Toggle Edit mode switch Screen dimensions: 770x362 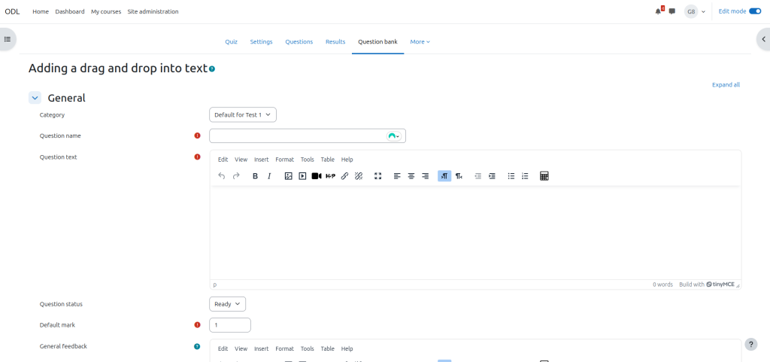pos(755,11)
